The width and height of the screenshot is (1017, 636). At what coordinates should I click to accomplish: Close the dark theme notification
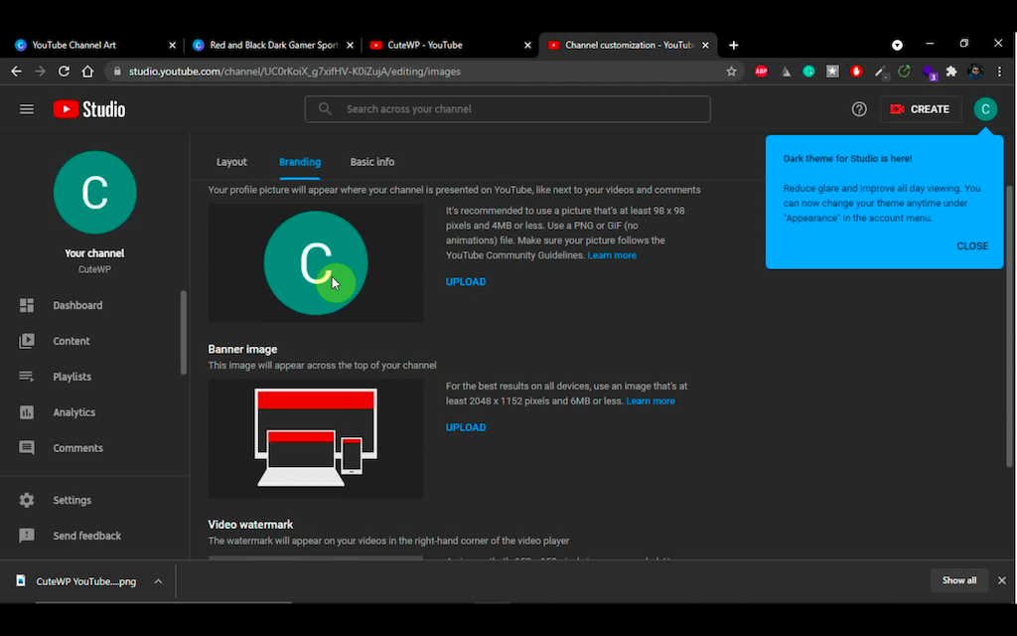pos(971,246)
